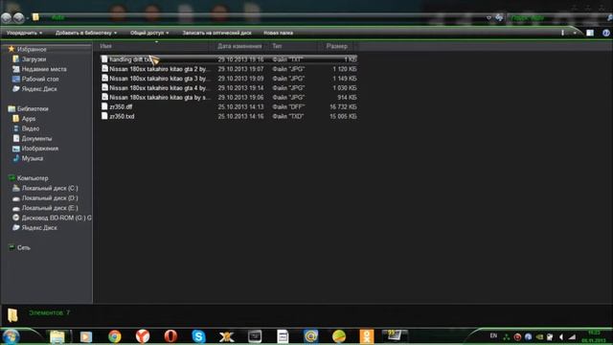Select Библиотеки in navigation pane
This screenshot has width=613, height=345.
[x=33, y=108]
